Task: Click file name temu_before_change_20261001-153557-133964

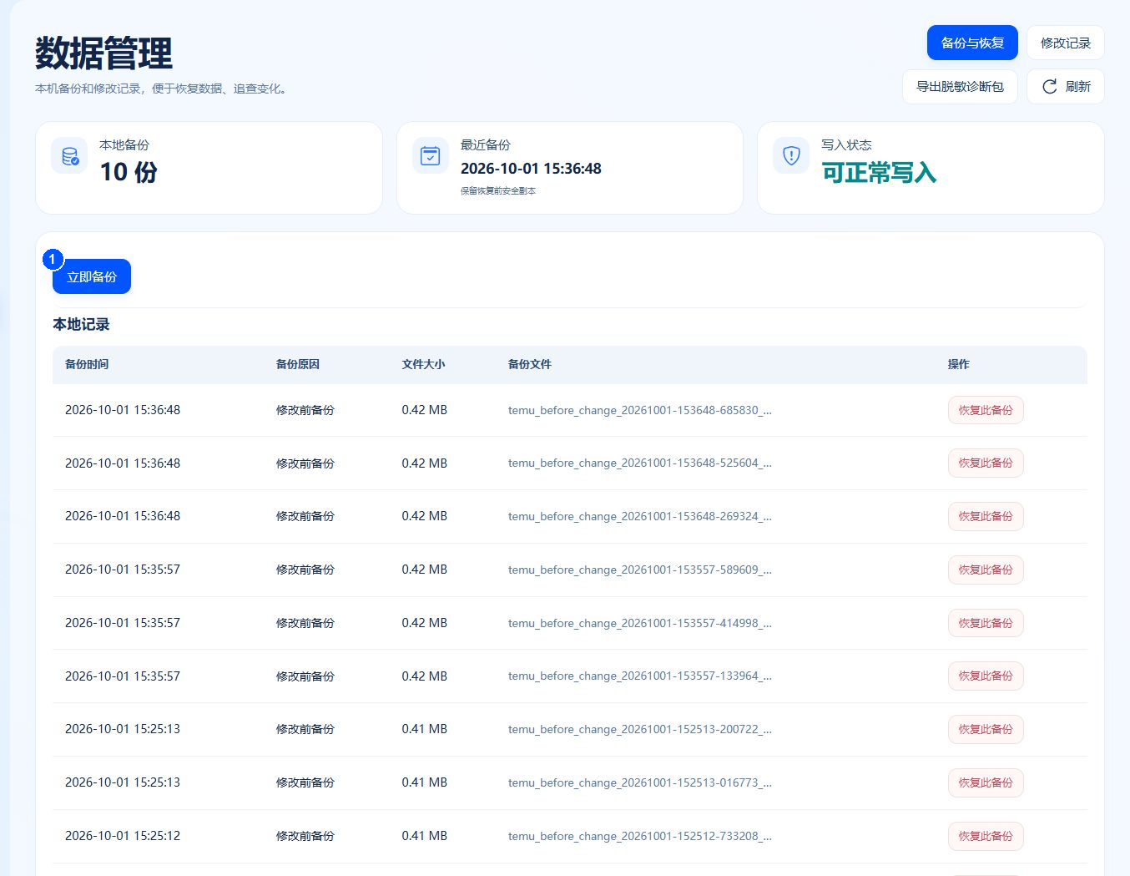Action: (x=640, y=676)
